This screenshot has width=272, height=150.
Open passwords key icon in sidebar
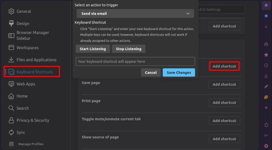[266, 135]
